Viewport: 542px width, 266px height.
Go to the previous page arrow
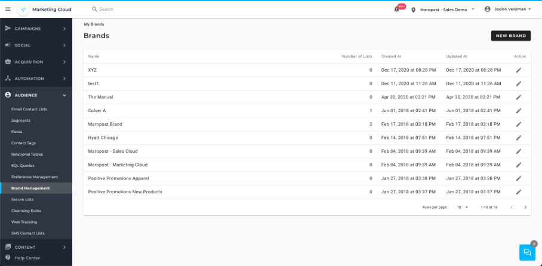click(511, 208)
